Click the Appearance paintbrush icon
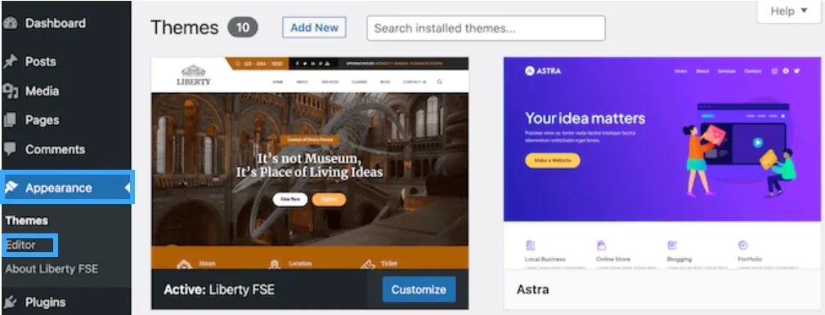The height and width of the screenshot is (315, 825). [x=11, y=188]
